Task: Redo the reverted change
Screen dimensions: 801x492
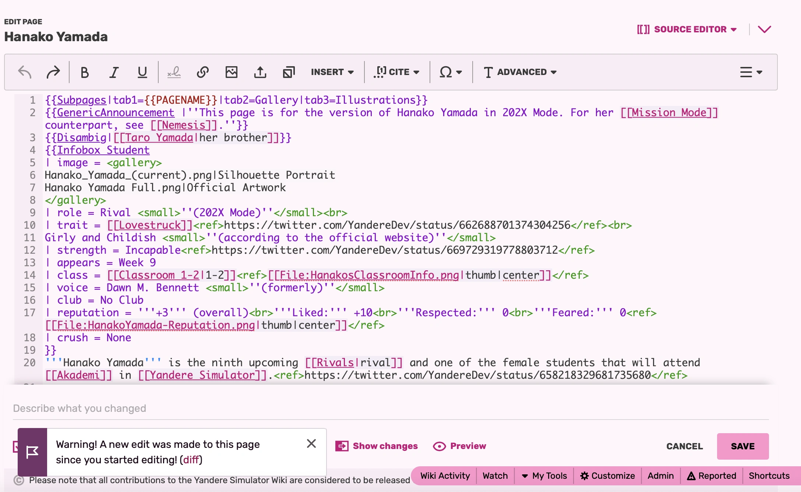Action: coord(53,72)
